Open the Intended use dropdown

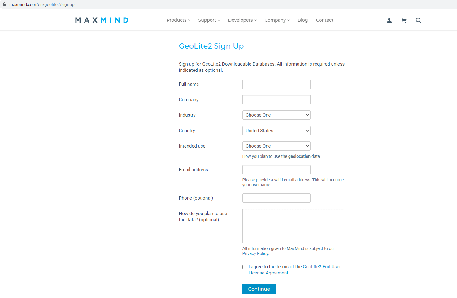276,146
